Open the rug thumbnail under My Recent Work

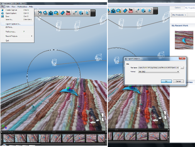pos(184,40)
